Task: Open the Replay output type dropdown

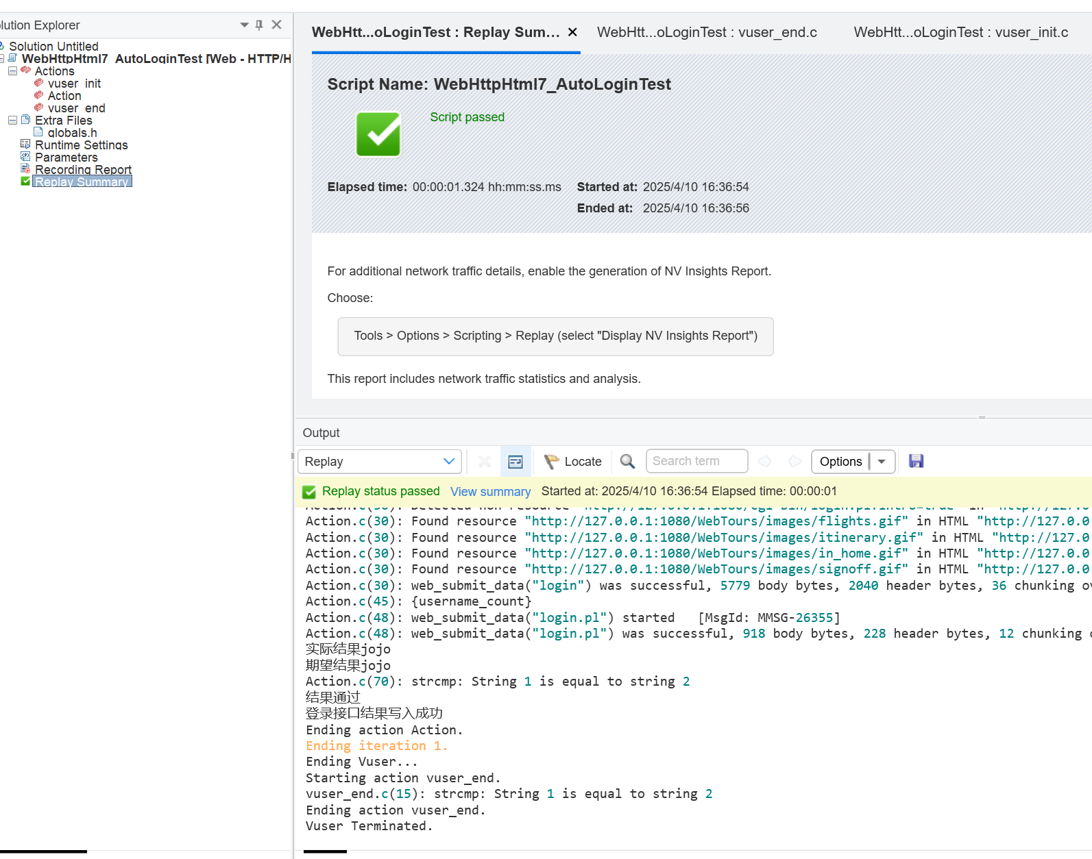Action: (380, 462)
